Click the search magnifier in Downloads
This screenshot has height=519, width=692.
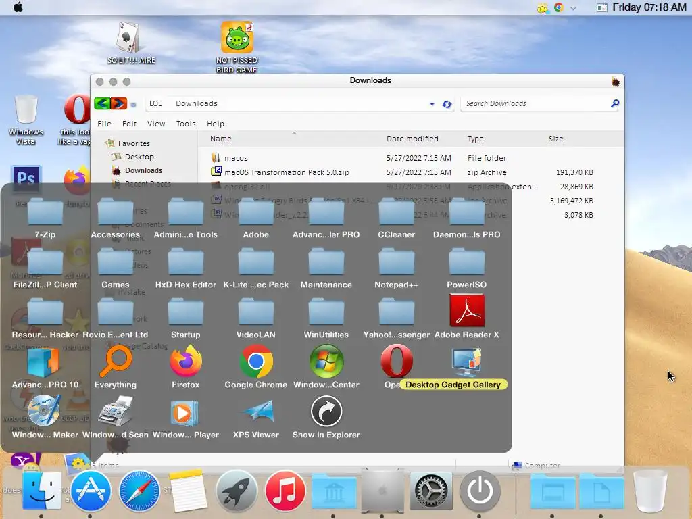pyautogui.click(x=615, y=103)
